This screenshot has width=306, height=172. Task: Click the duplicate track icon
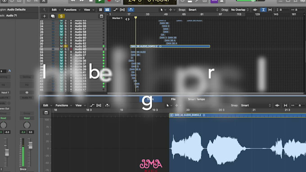point(53,16)
